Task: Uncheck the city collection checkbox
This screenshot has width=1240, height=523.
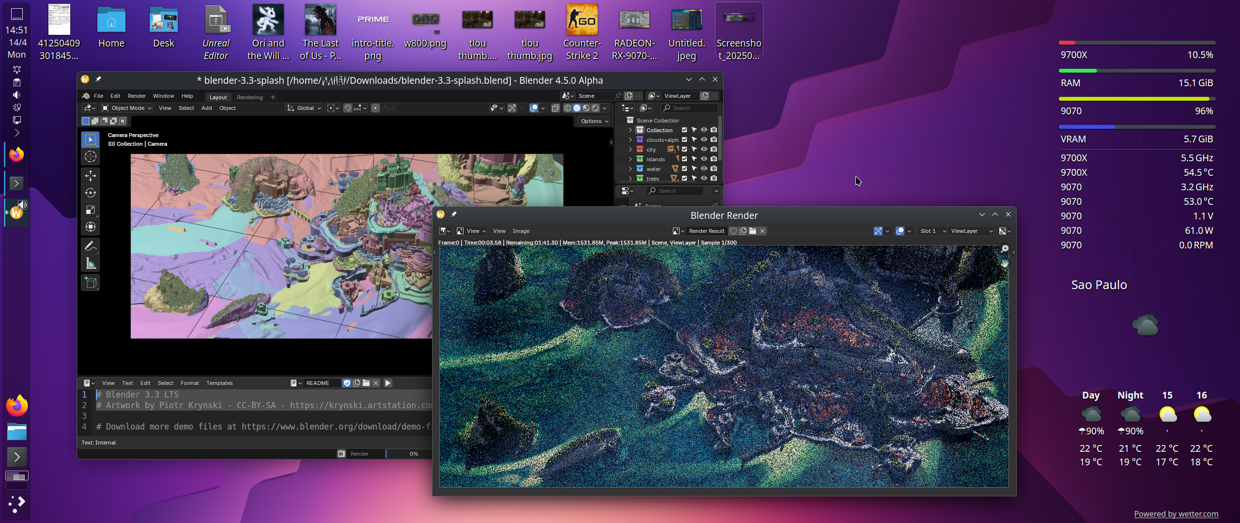Action: (x=684, y=149)
